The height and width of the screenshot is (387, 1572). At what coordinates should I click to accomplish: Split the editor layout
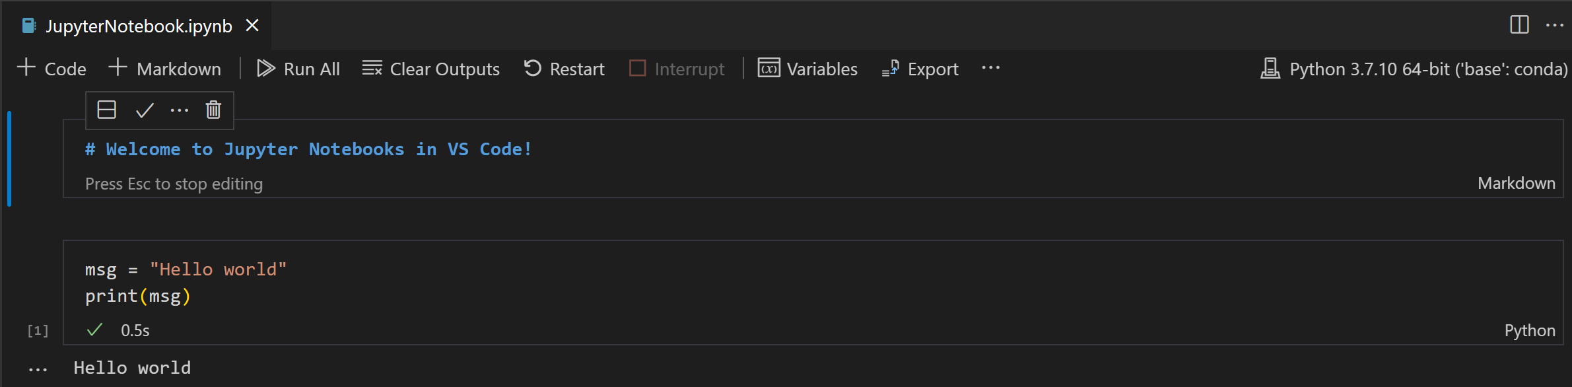1521,25
